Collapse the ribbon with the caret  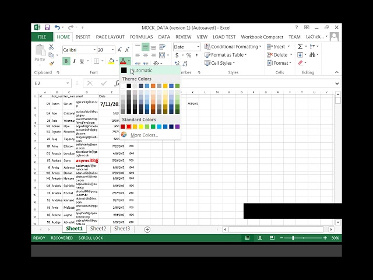tap(337, 72)
